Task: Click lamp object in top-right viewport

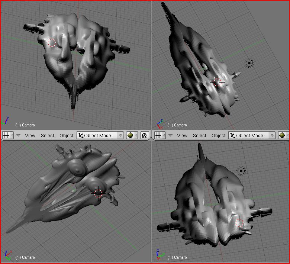Action: pyautogui.click(x=249, y=63)
